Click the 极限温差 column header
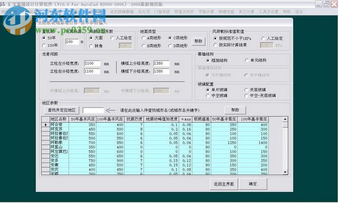Viewport: 338px width, 203px height. click(x=201, y=119)
